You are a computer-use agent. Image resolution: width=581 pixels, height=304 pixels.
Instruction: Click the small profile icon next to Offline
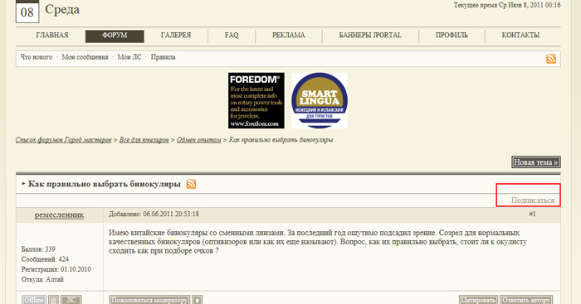pos(54,300)
